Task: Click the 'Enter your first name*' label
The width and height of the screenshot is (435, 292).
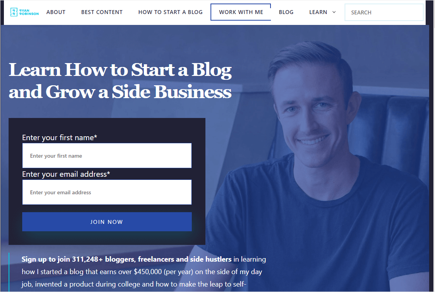Action: [60, 138]
